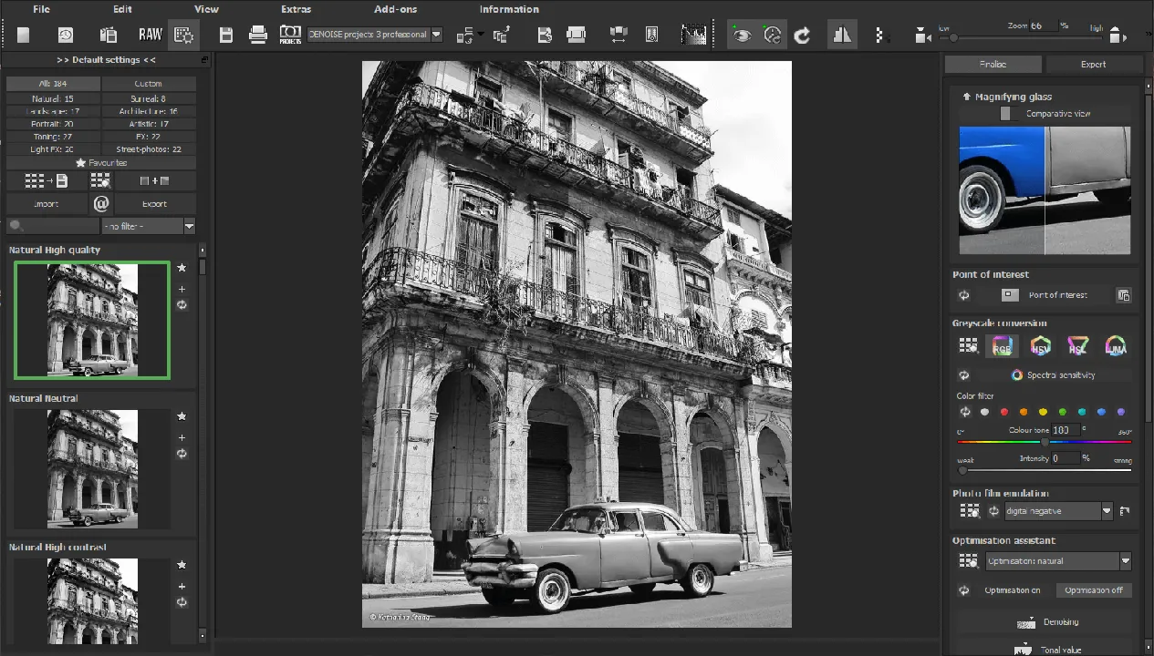The width and height of the screenshot is (1154, 656).
Task: Select the red color filter dot
Action: (x=1004, y=412)
